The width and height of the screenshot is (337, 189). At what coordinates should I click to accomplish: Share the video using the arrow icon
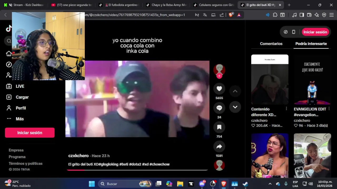point(219,147)
